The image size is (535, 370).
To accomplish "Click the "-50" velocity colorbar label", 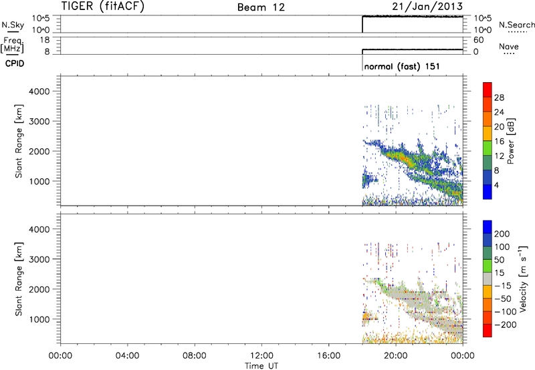I will pyautogui.click(x=503, y=299).
